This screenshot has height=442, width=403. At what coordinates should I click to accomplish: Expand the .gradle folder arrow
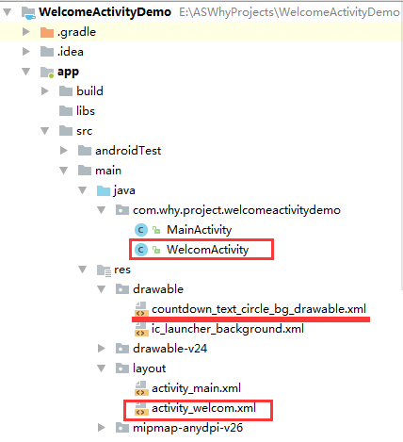[26, 32]
